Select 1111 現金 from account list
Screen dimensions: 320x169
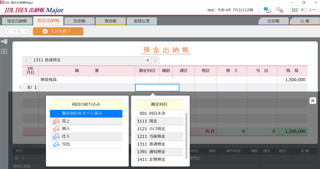[x=159, y=121]
